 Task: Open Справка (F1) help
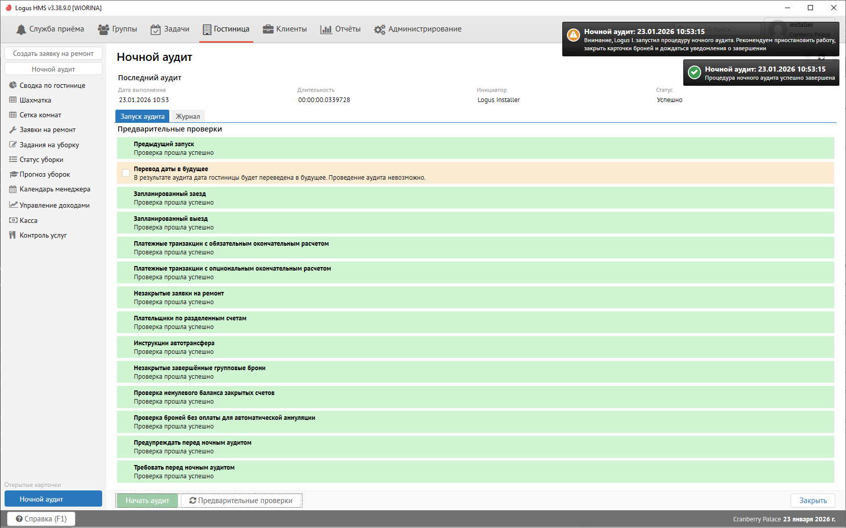click(41, 519)
